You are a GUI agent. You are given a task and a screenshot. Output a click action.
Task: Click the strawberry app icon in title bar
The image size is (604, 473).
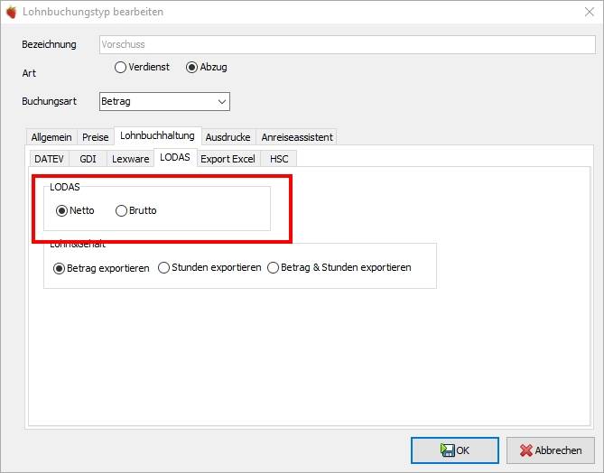[12, 12]
